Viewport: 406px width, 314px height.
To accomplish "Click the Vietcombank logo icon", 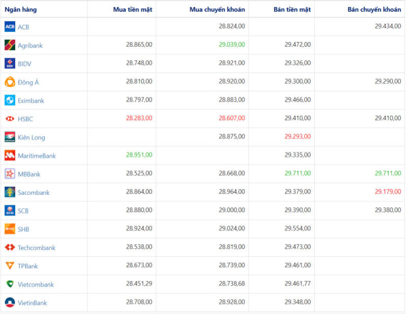I will 10,285.
